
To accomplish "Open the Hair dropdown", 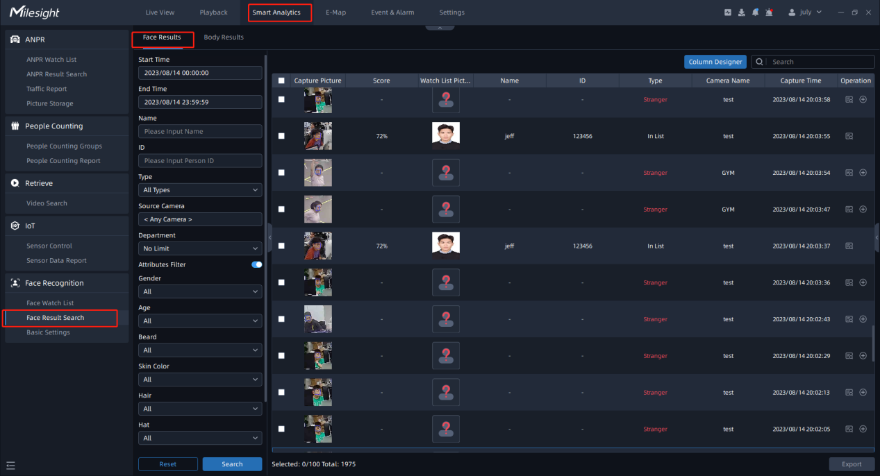I will pos(200,409).
